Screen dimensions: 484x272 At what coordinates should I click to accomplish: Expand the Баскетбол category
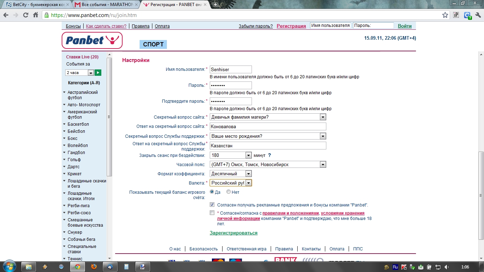click(x=78, y=124)
